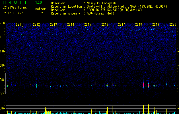The image size is (179, 114).
Task: Click the Receiving antenna label
Action: pos(65,13)
